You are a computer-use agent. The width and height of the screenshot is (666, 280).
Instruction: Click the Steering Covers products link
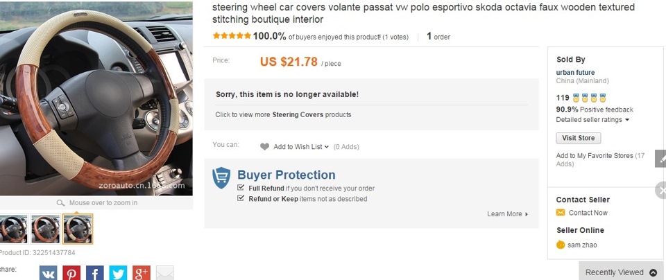pos(298,114)
